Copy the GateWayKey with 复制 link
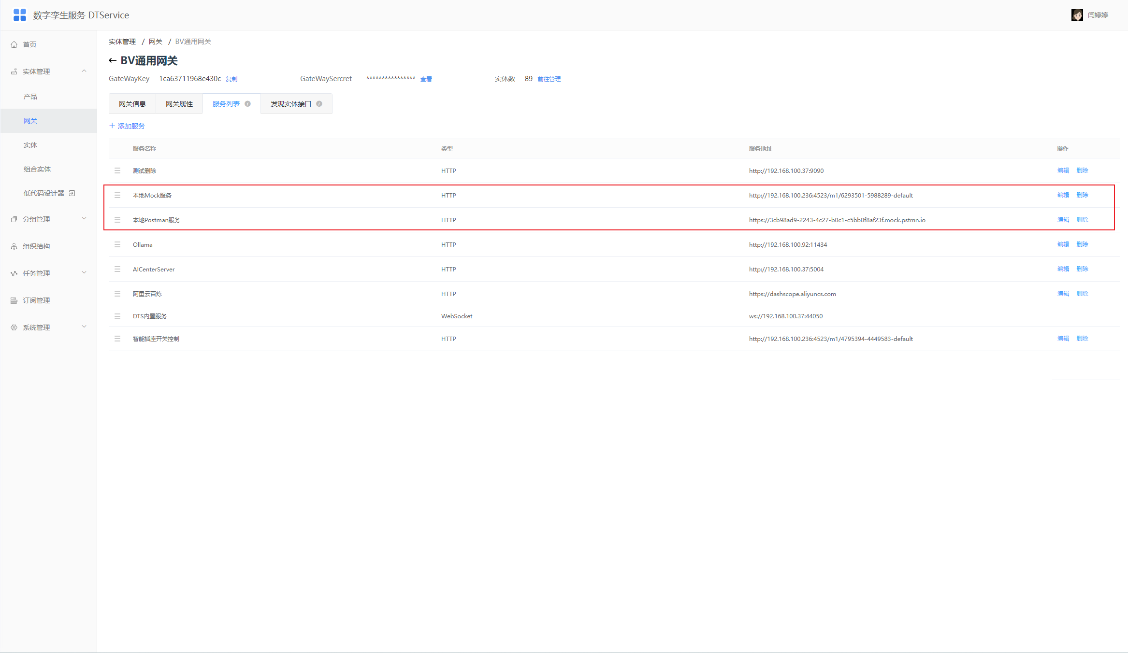The height and width of the screenshot is (653, 1128). click(231, 79)
